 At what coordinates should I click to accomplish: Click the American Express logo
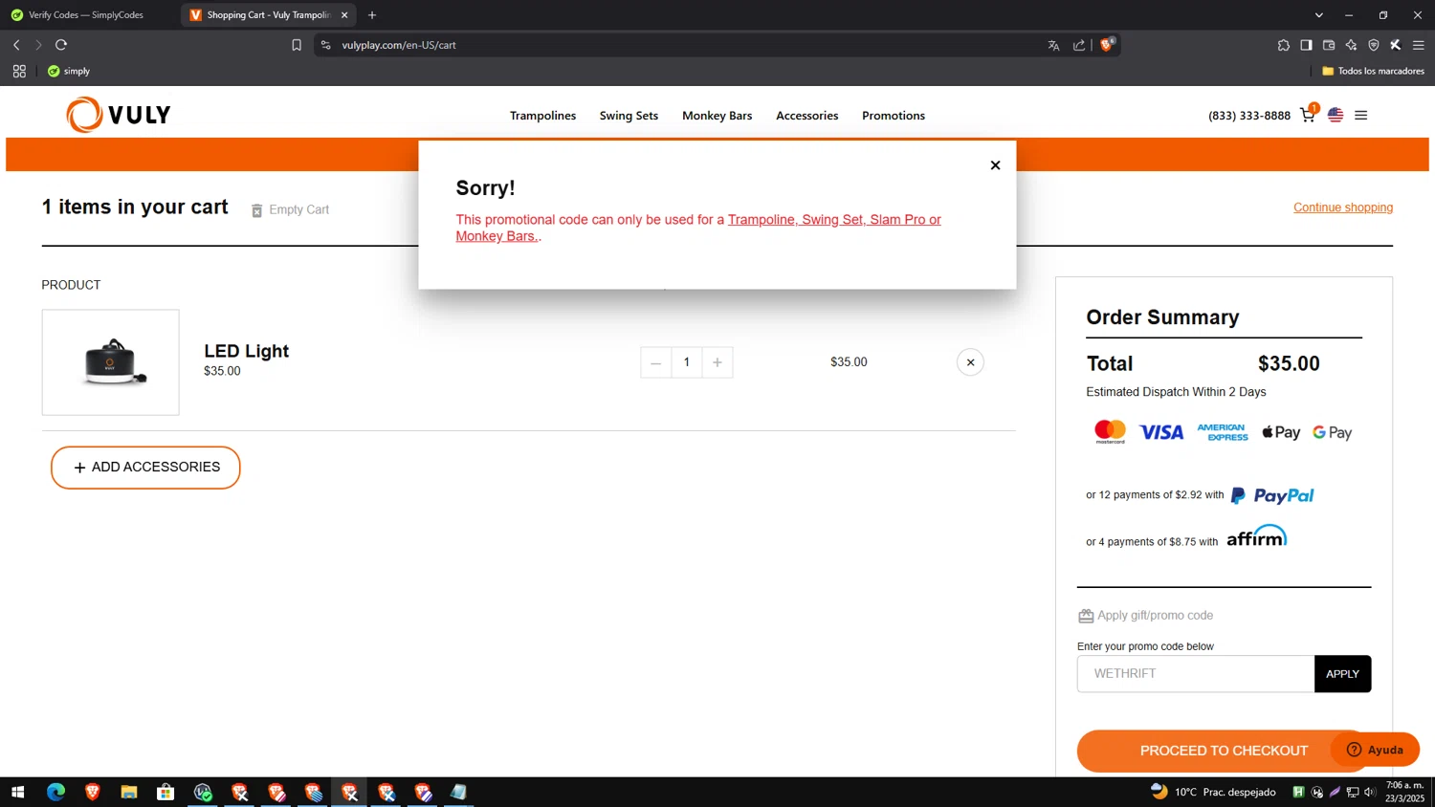pyautogui.click(x=1223, y=432)
